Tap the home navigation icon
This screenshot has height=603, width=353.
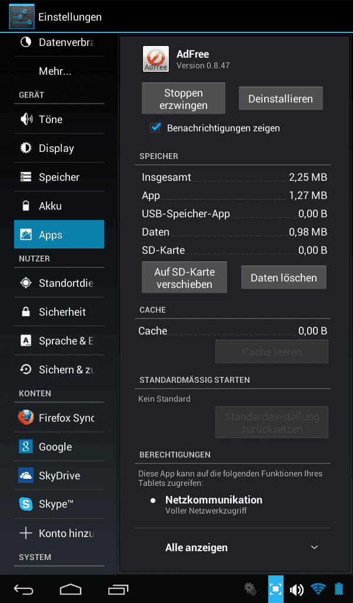tap(71, 589)
